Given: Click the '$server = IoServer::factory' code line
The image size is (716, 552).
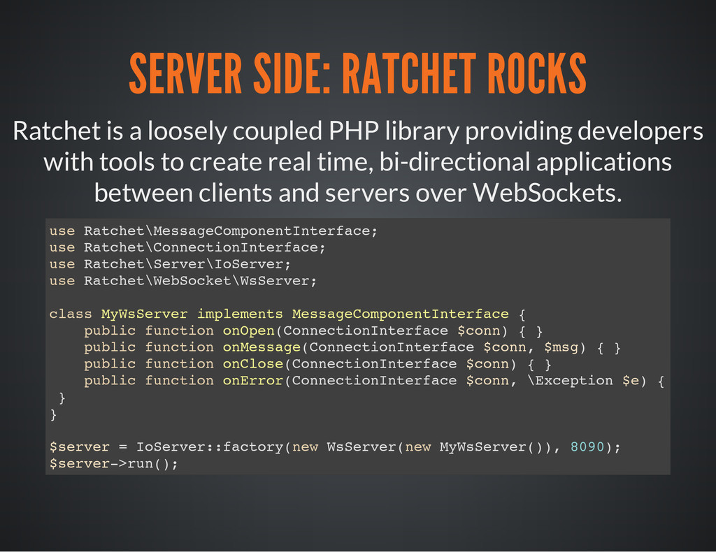Looking at the screenshot, I should click(x=335, y=447).
